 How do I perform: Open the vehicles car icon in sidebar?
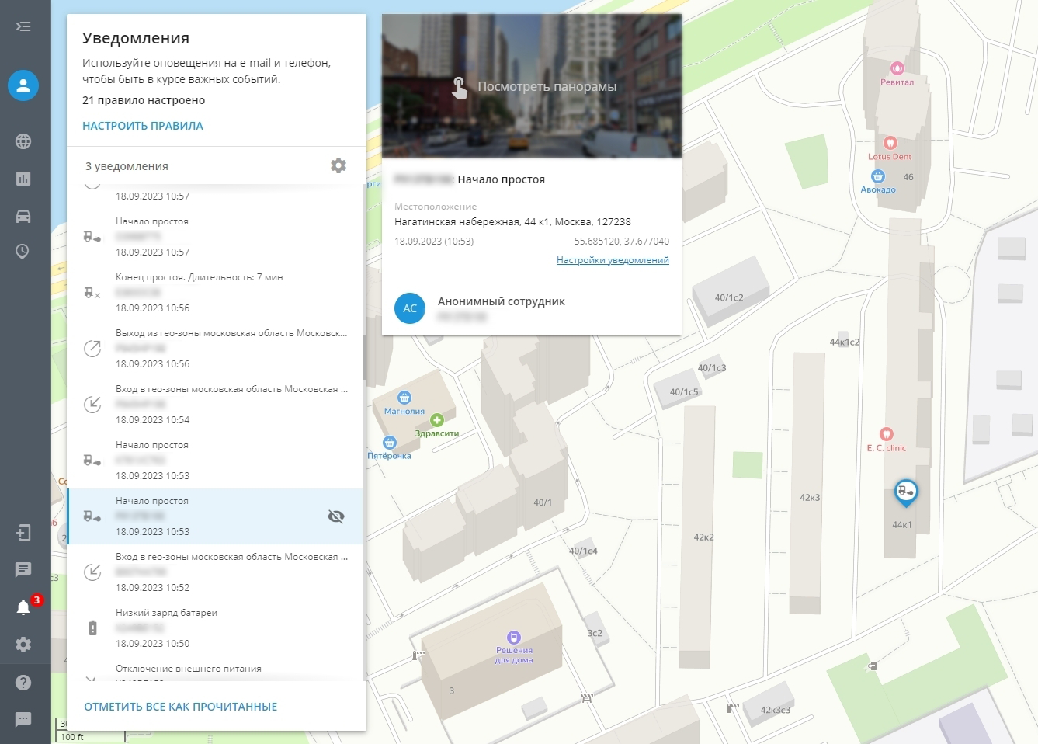pyautogui.click(x=23, y=216)
